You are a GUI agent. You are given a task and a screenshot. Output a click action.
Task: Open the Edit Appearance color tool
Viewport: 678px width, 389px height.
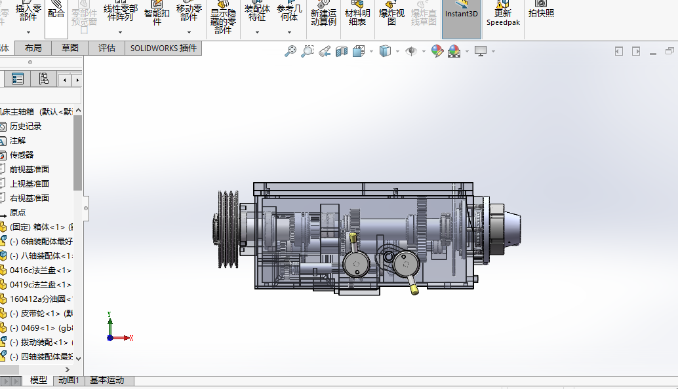437,51
